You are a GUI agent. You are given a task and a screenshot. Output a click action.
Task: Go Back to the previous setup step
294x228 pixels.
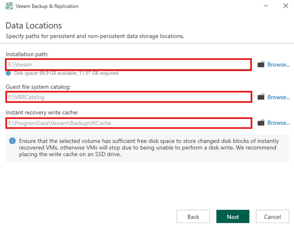tap(193, 217)
